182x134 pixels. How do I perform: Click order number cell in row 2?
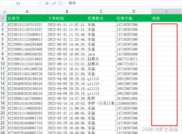pyautogui.click(x=27, y=25)
